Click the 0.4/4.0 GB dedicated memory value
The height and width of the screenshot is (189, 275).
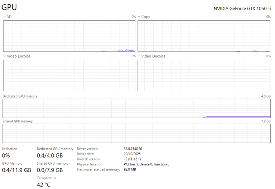tap(50, 155)
